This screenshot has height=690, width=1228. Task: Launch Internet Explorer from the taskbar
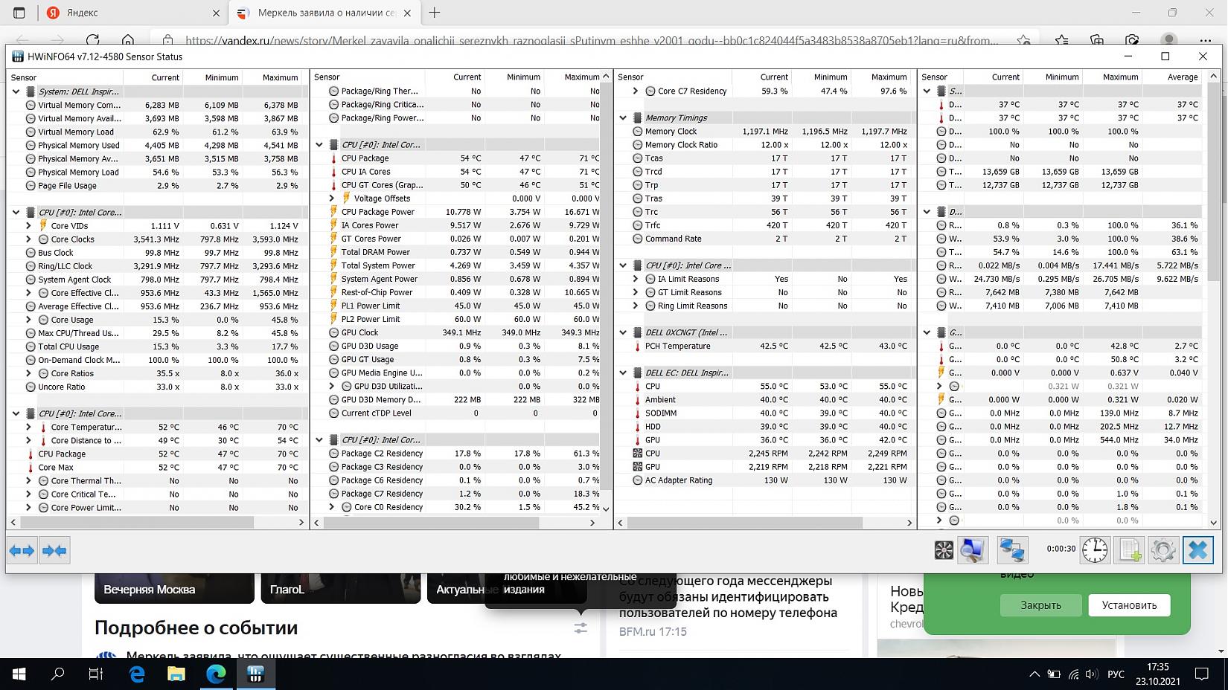click(137, 674)
